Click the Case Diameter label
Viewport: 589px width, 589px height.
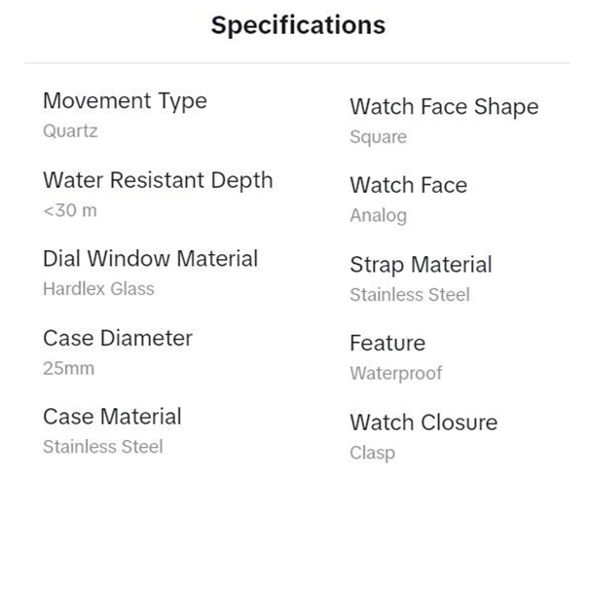(x=118, y=338)
